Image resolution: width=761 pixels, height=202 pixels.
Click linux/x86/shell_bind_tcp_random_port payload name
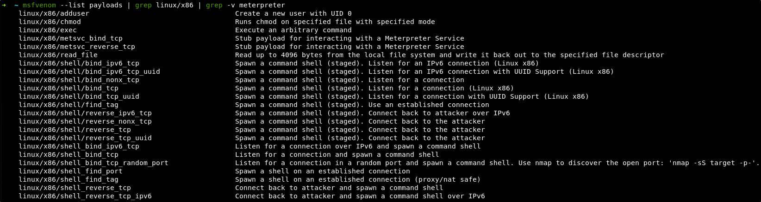pyautogui.click(x=94, y=163)
